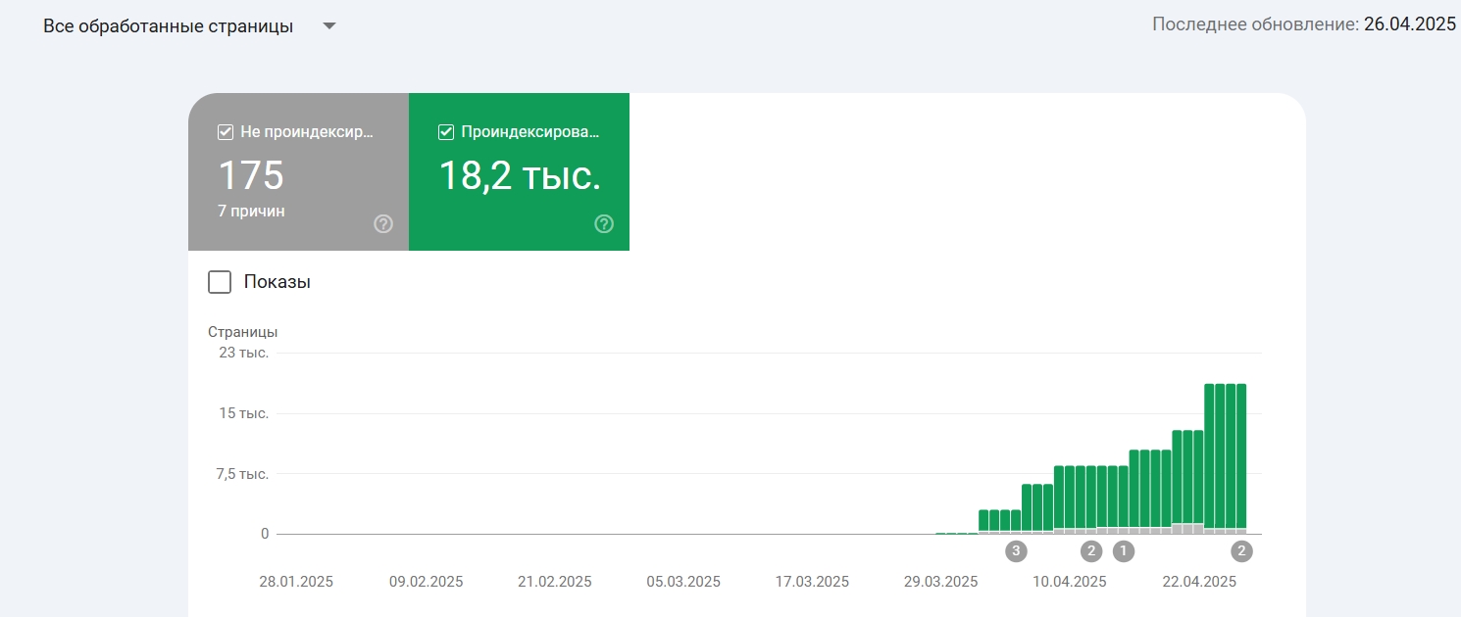Uncheck the 'Проиндексирова...' checkbox
Screen dimensions: 1461x617
coord(446,131)
